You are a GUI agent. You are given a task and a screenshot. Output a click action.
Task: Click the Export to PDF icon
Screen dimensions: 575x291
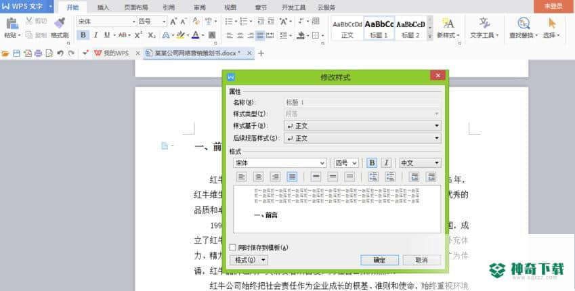click(x=28, y=53)
